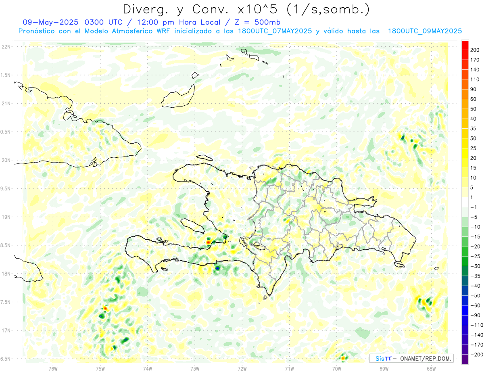Click the red convergence hotspot near 70W at the bottom
Screen dimensions: 484x374
343,357
